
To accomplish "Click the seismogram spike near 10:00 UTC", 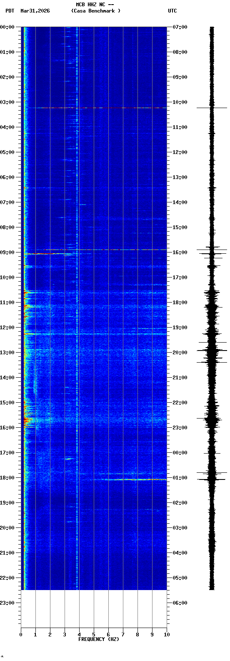I will coord(212,108).
